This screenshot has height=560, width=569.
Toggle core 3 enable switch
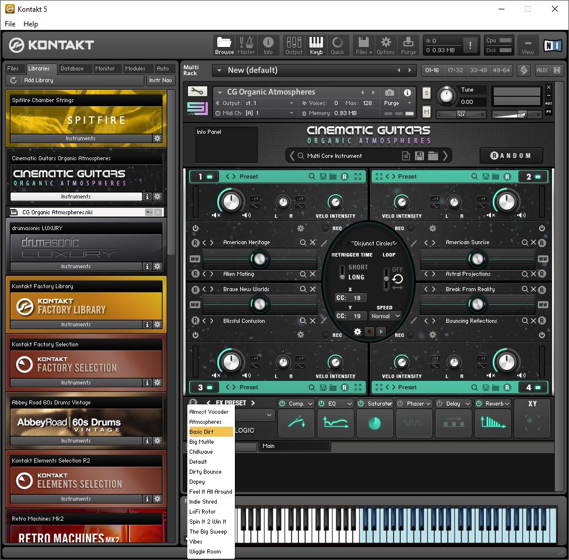coord(210,387)
